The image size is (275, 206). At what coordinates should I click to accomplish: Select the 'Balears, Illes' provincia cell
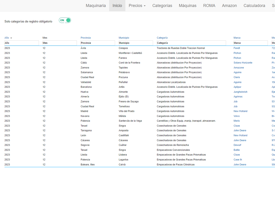pos(88,164)
